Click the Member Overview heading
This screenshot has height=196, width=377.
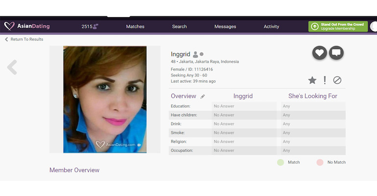(x=74, y=170)
